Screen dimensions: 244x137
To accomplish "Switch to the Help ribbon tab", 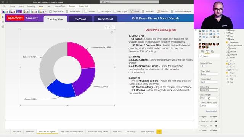I will (x=48, y=6).
